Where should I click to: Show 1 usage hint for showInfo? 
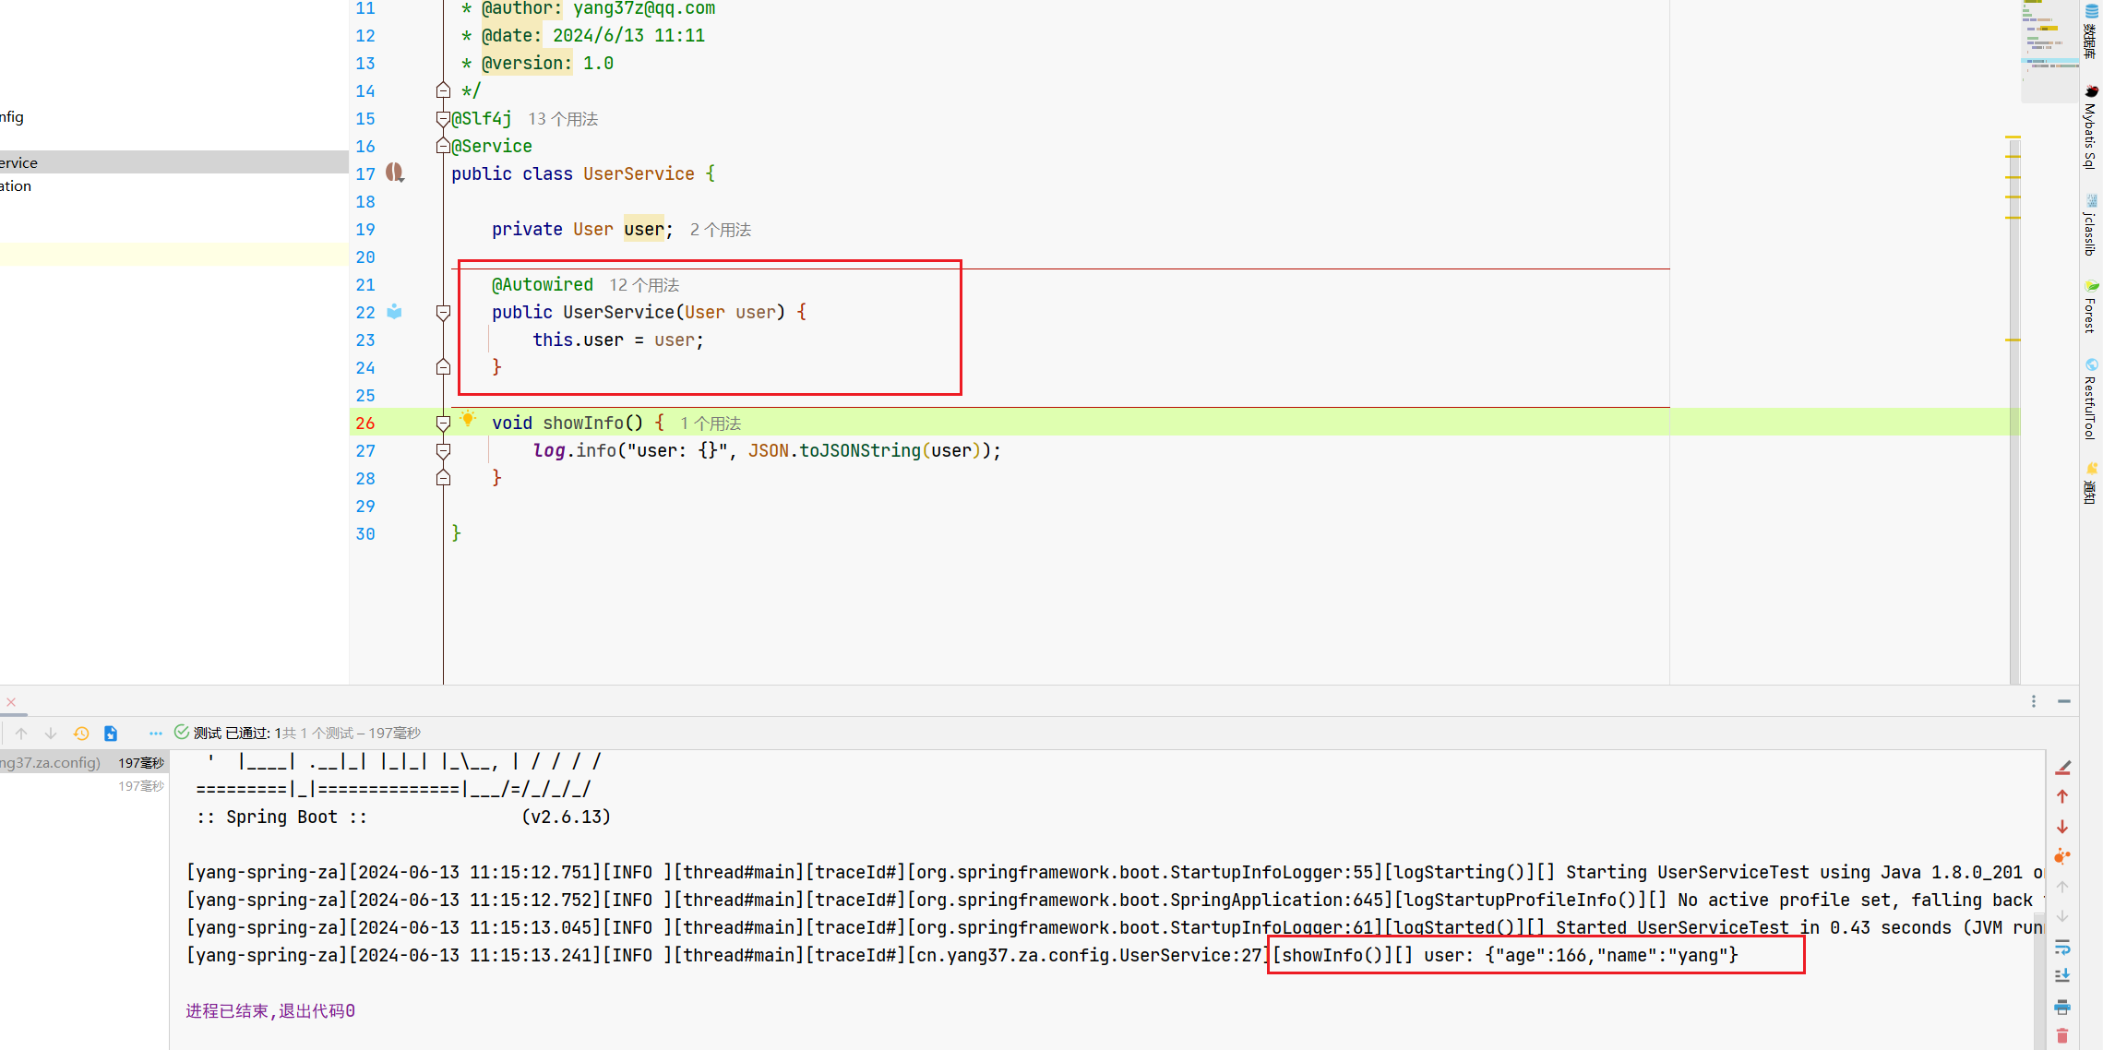click(711, 424)
